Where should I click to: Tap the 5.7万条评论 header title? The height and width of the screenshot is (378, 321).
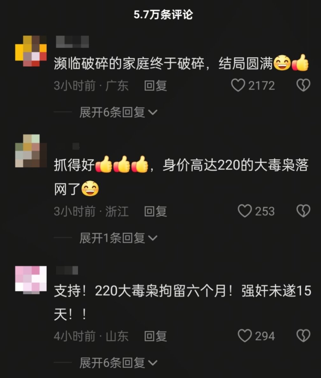pos(163,15)
